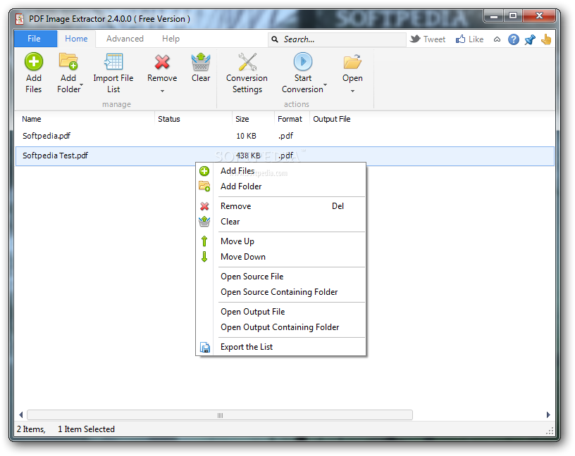The image size is (575, 456).
Task: Click the Tweet bird button
Action: pos(428,39)
